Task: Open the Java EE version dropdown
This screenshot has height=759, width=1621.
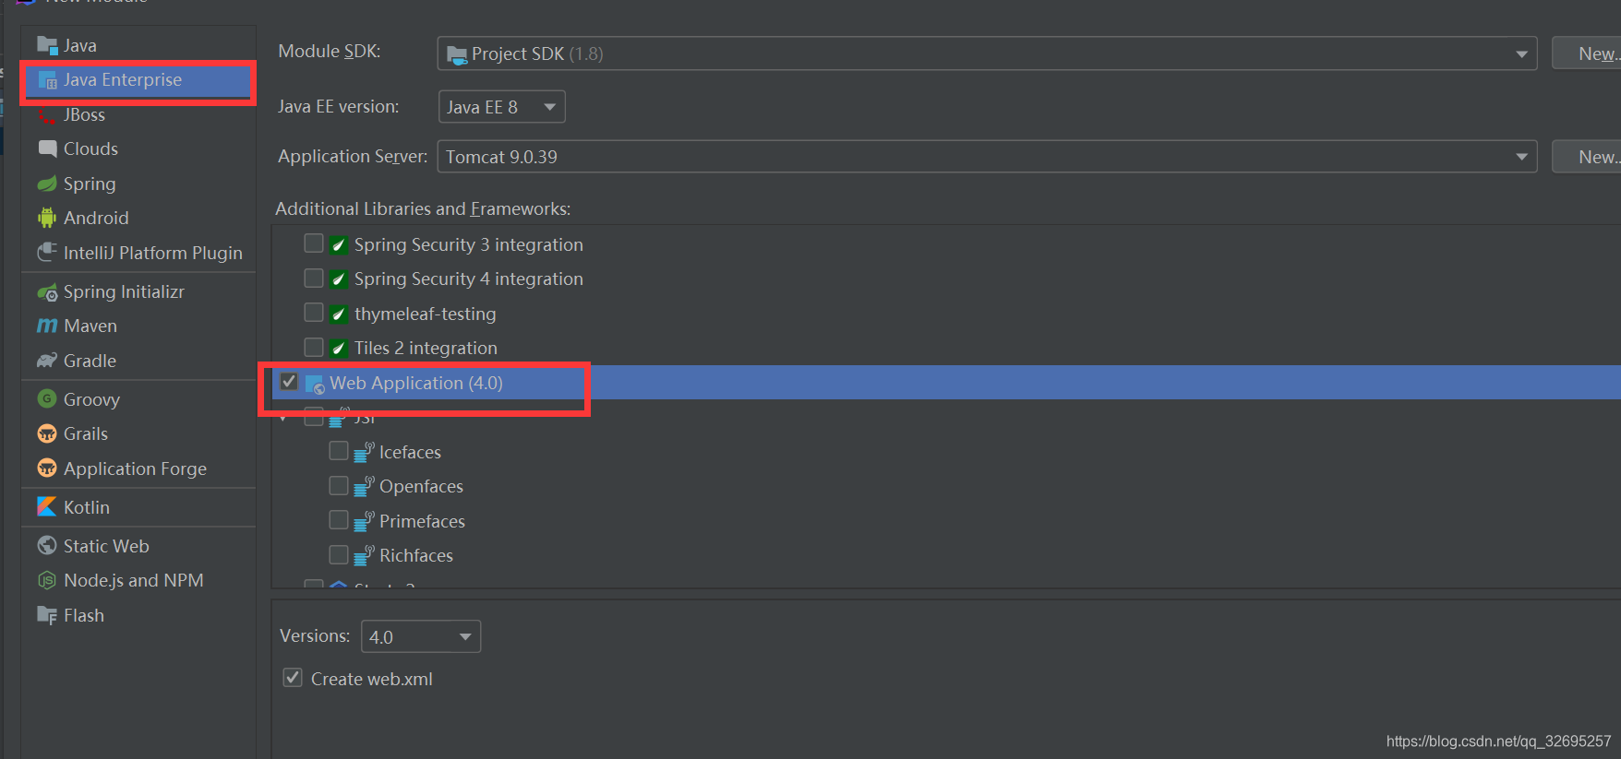Action: click(x=501, y=107)
